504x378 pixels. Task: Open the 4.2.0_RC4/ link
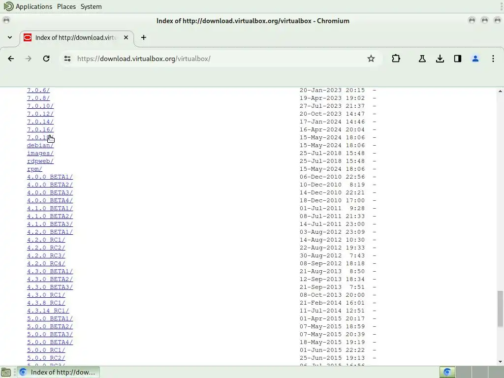pyautogui.click(x=46, y=263)
